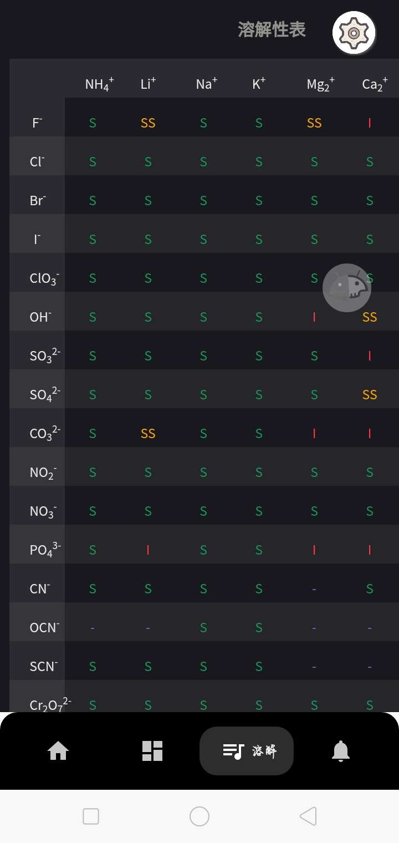Screen dimensions: 399x843
Task: Tap the red I cell for Li+ phosphate
Action: [x=148, y=550]
